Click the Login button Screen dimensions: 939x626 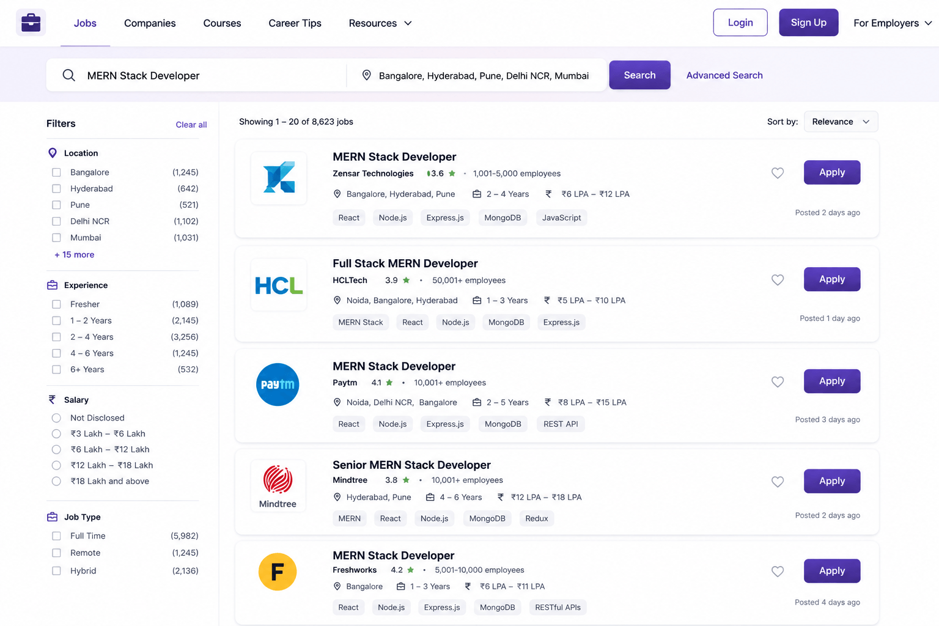pos(740,23)
